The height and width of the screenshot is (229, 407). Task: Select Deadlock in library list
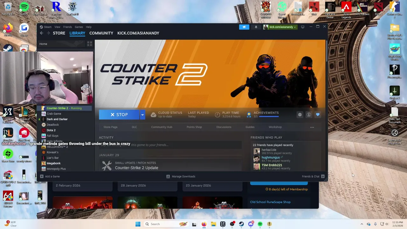coord(52,125)
